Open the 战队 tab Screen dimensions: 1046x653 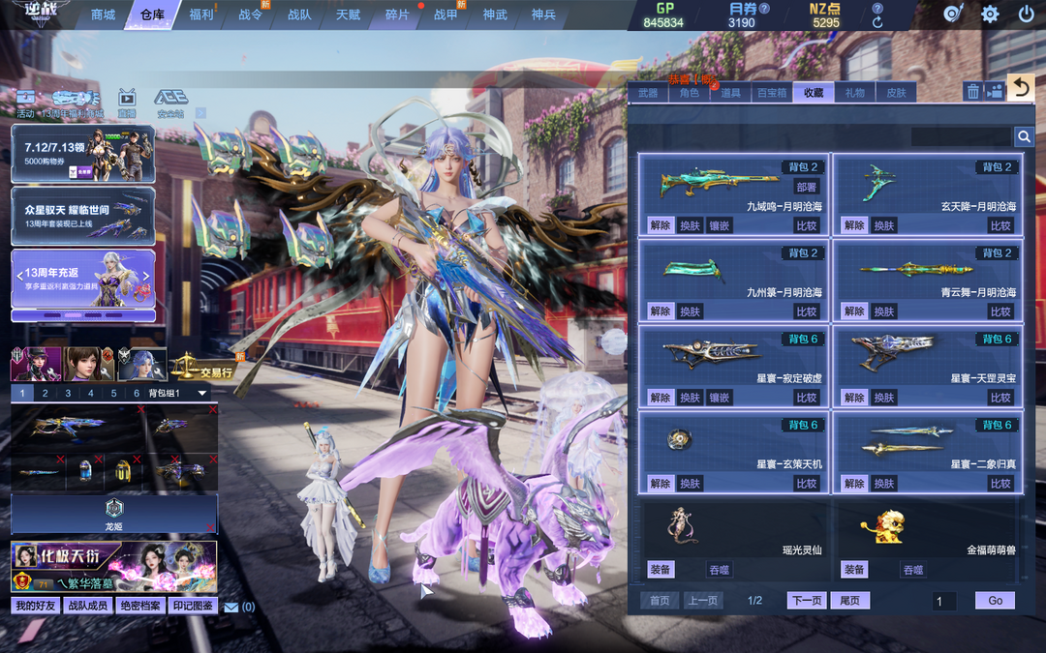[299, 15]
